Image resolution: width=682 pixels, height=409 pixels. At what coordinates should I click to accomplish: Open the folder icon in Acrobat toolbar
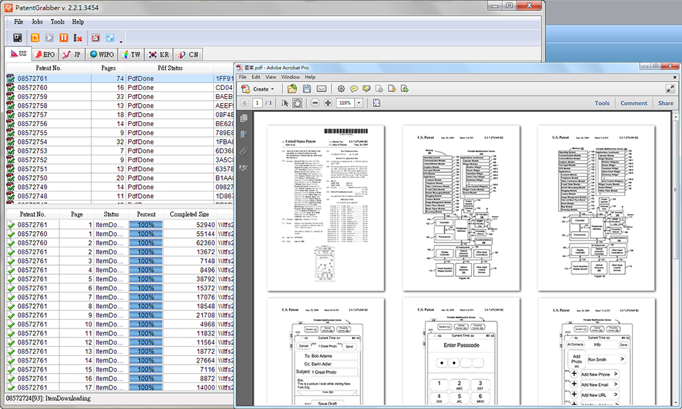pos(292,89)
